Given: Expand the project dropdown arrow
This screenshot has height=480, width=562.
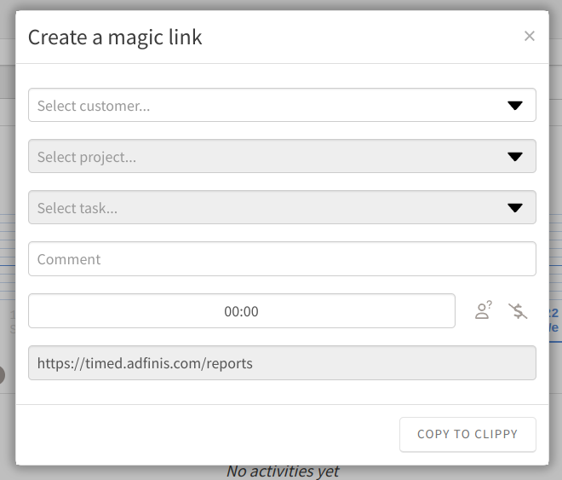Looking at the screenshot, I should click(514, 157).
